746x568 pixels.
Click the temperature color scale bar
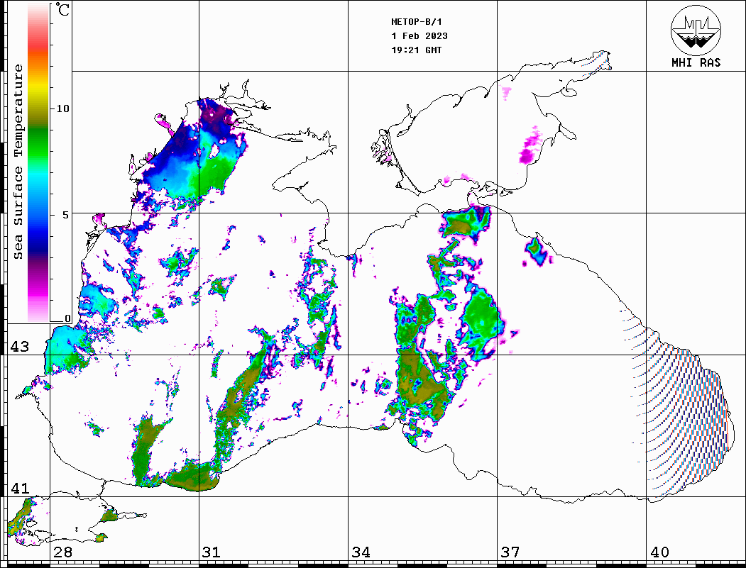point(38,162)
